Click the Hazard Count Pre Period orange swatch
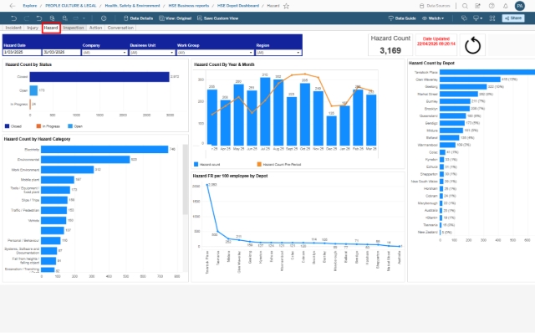 259,164
